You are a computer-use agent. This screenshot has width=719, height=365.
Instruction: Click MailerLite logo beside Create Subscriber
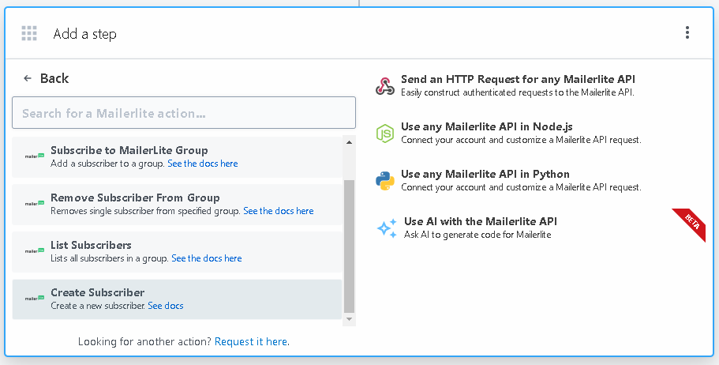[35, 298]
